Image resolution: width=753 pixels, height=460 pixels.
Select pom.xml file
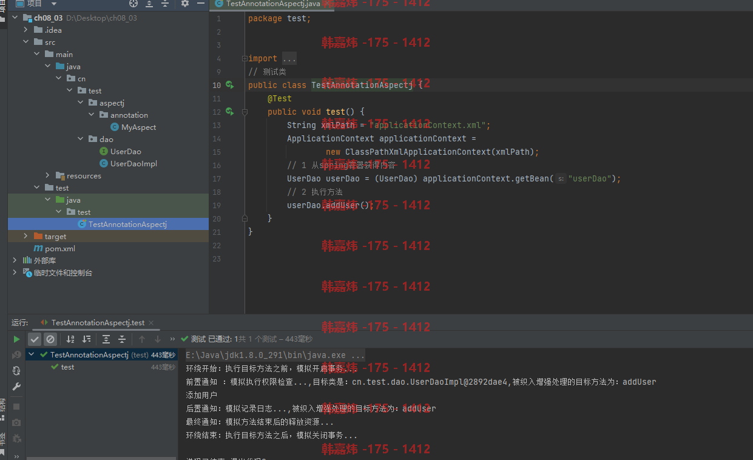click(x=54, y=248)
